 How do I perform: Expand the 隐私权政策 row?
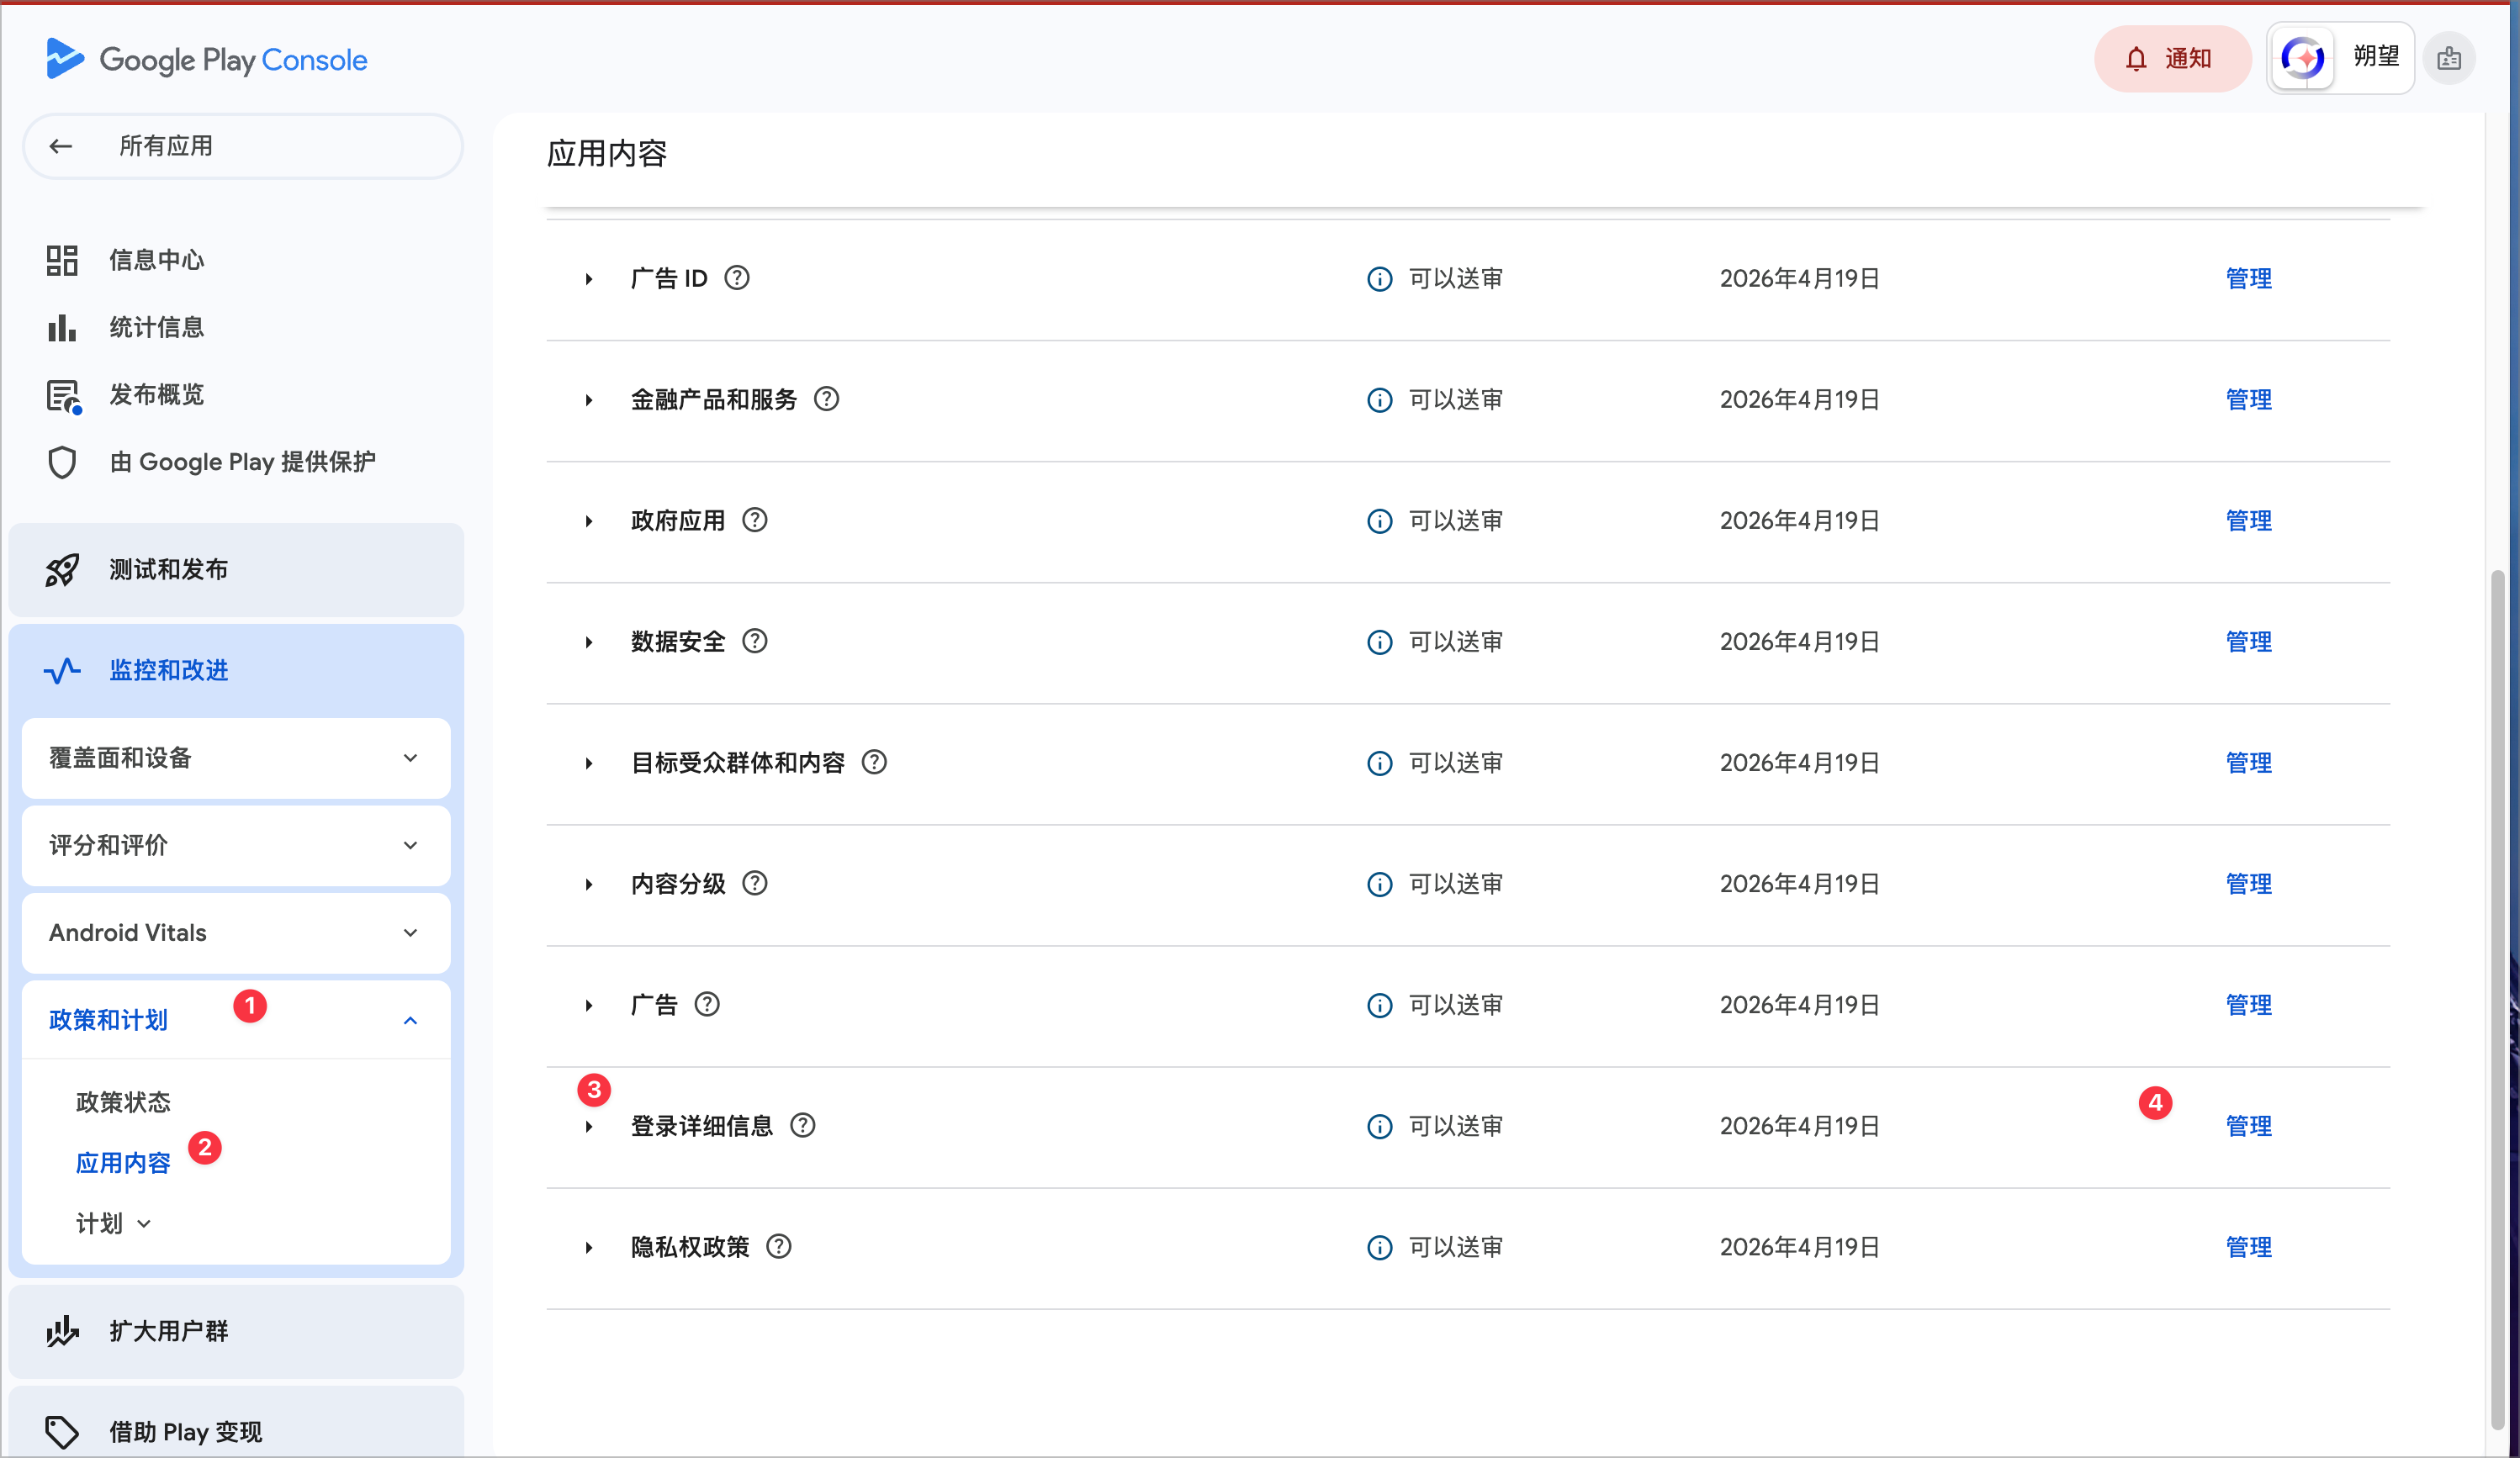pyautogui.click(x=589, y=1247)
